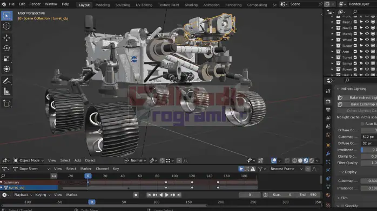Open the Nearest Frame snapping dropdown
Screen dimensions: 377x211
pos(286,169)
